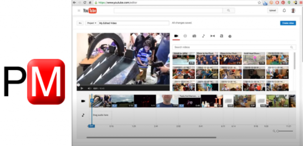Select library clip with 1:05 duration
The height and width of the screenshot is (146, 303).
tap(254, 73)
